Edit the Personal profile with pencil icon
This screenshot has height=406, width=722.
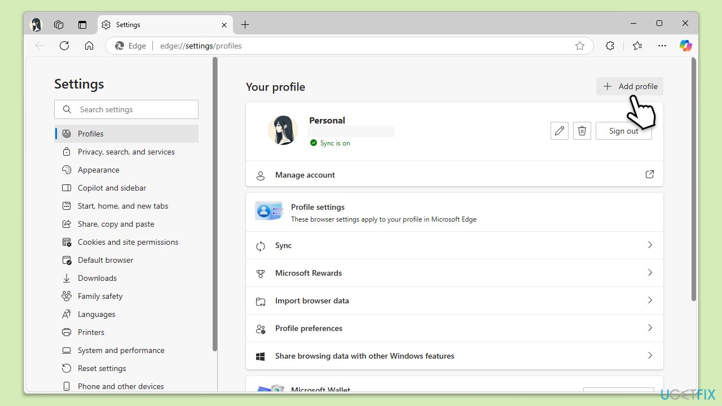[560, 131]
